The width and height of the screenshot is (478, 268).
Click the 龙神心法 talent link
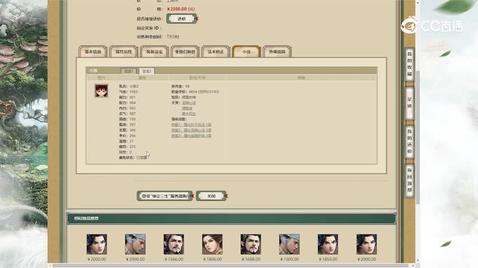pyautogui.click(x=189, y=103)
